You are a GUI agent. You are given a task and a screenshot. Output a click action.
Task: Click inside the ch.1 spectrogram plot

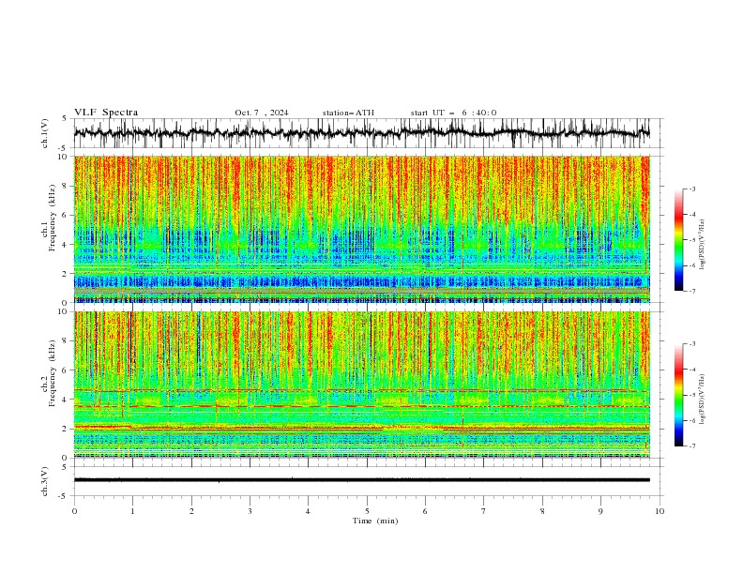[362, 229]
